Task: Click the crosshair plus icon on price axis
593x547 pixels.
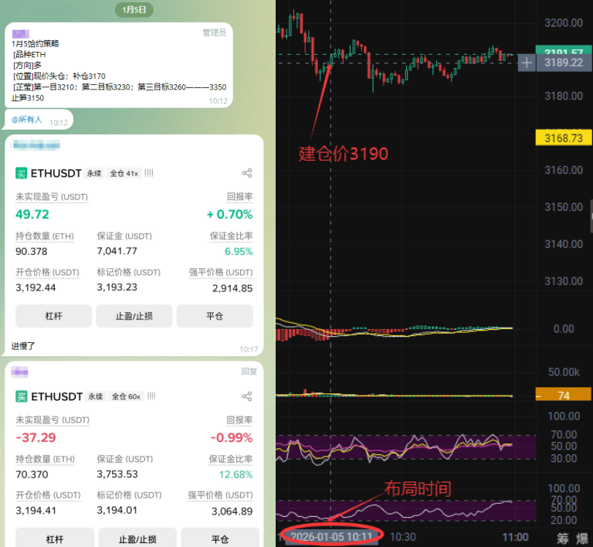Action: (527, 63)
